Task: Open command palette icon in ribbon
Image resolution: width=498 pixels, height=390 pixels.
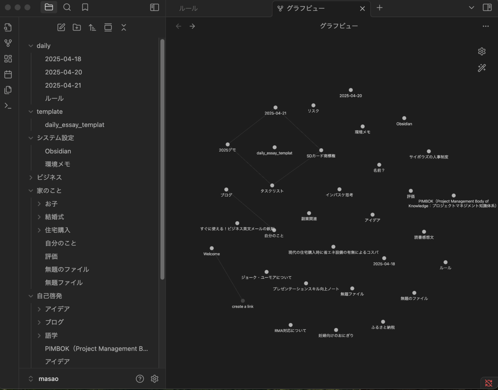Action: [8, 106]
